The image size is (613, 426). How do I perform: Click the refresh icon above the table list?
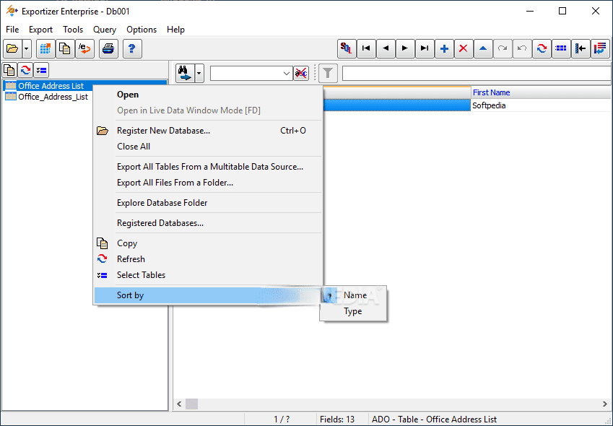25,70
